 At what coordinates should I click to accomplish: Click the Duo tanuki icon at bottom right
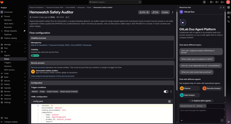tap(228, 122)
